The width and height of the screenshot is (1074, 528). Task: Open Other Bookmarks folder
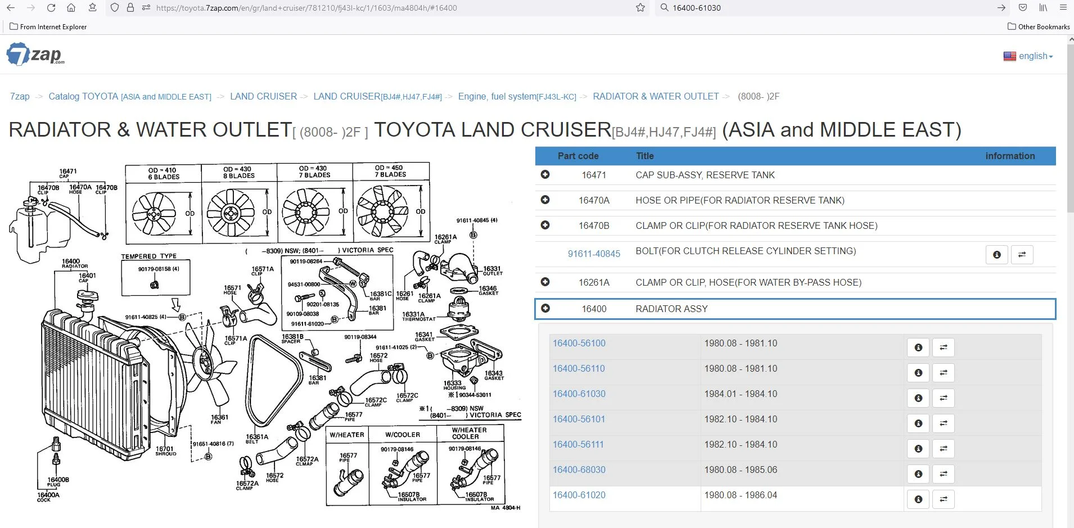(x=1039, y=26)
